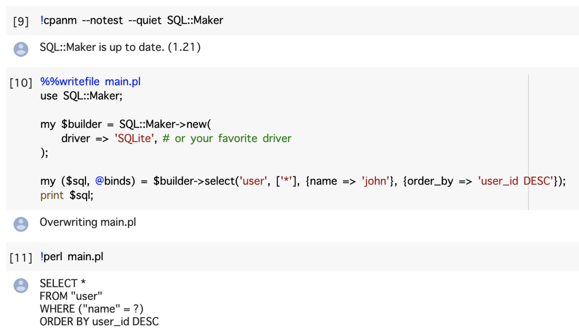Place cursor on 'use SQL::Maker;' line
Screen dimensions: 579x335
tap(82, 95)
